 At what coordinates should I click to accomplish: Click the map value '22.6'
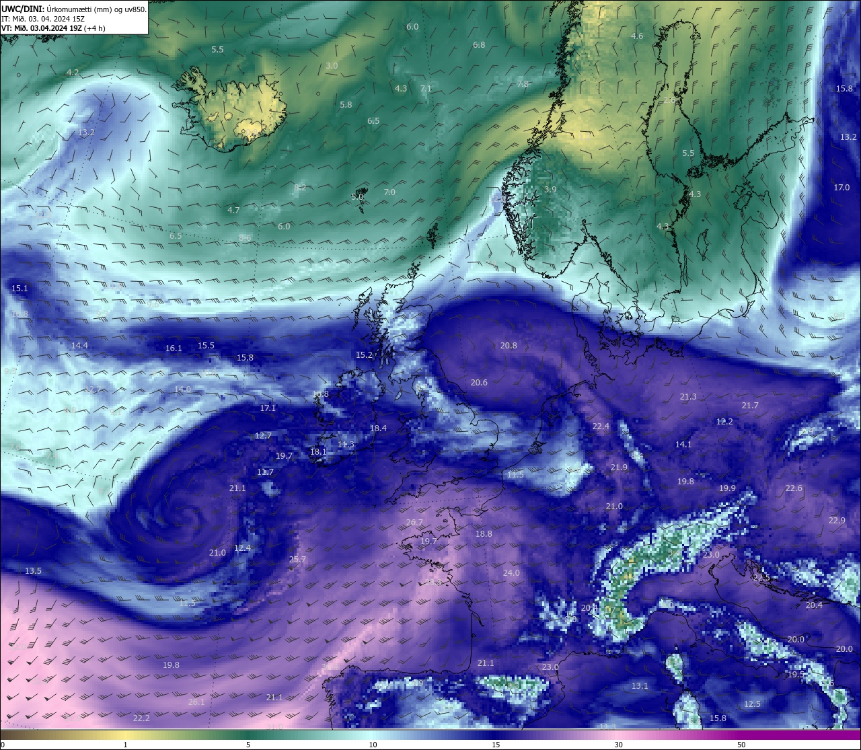[x=794, y=488]
